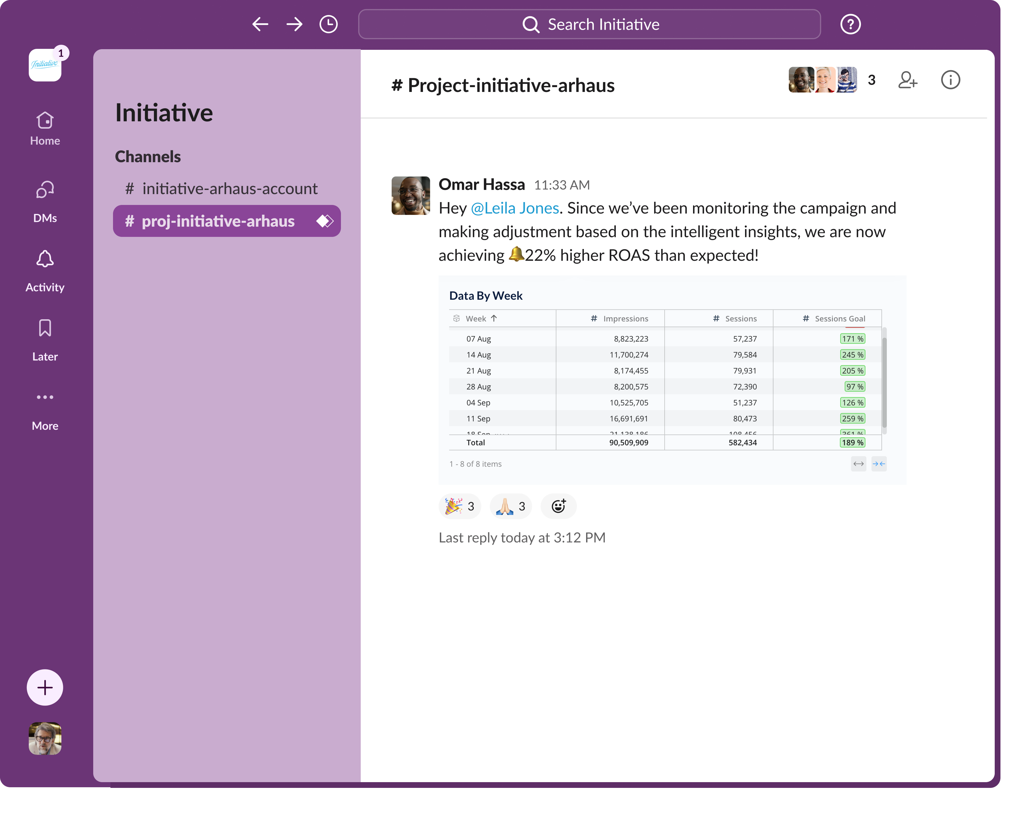Add a reaction with the emoji picker icon

(x=558, y=506)
